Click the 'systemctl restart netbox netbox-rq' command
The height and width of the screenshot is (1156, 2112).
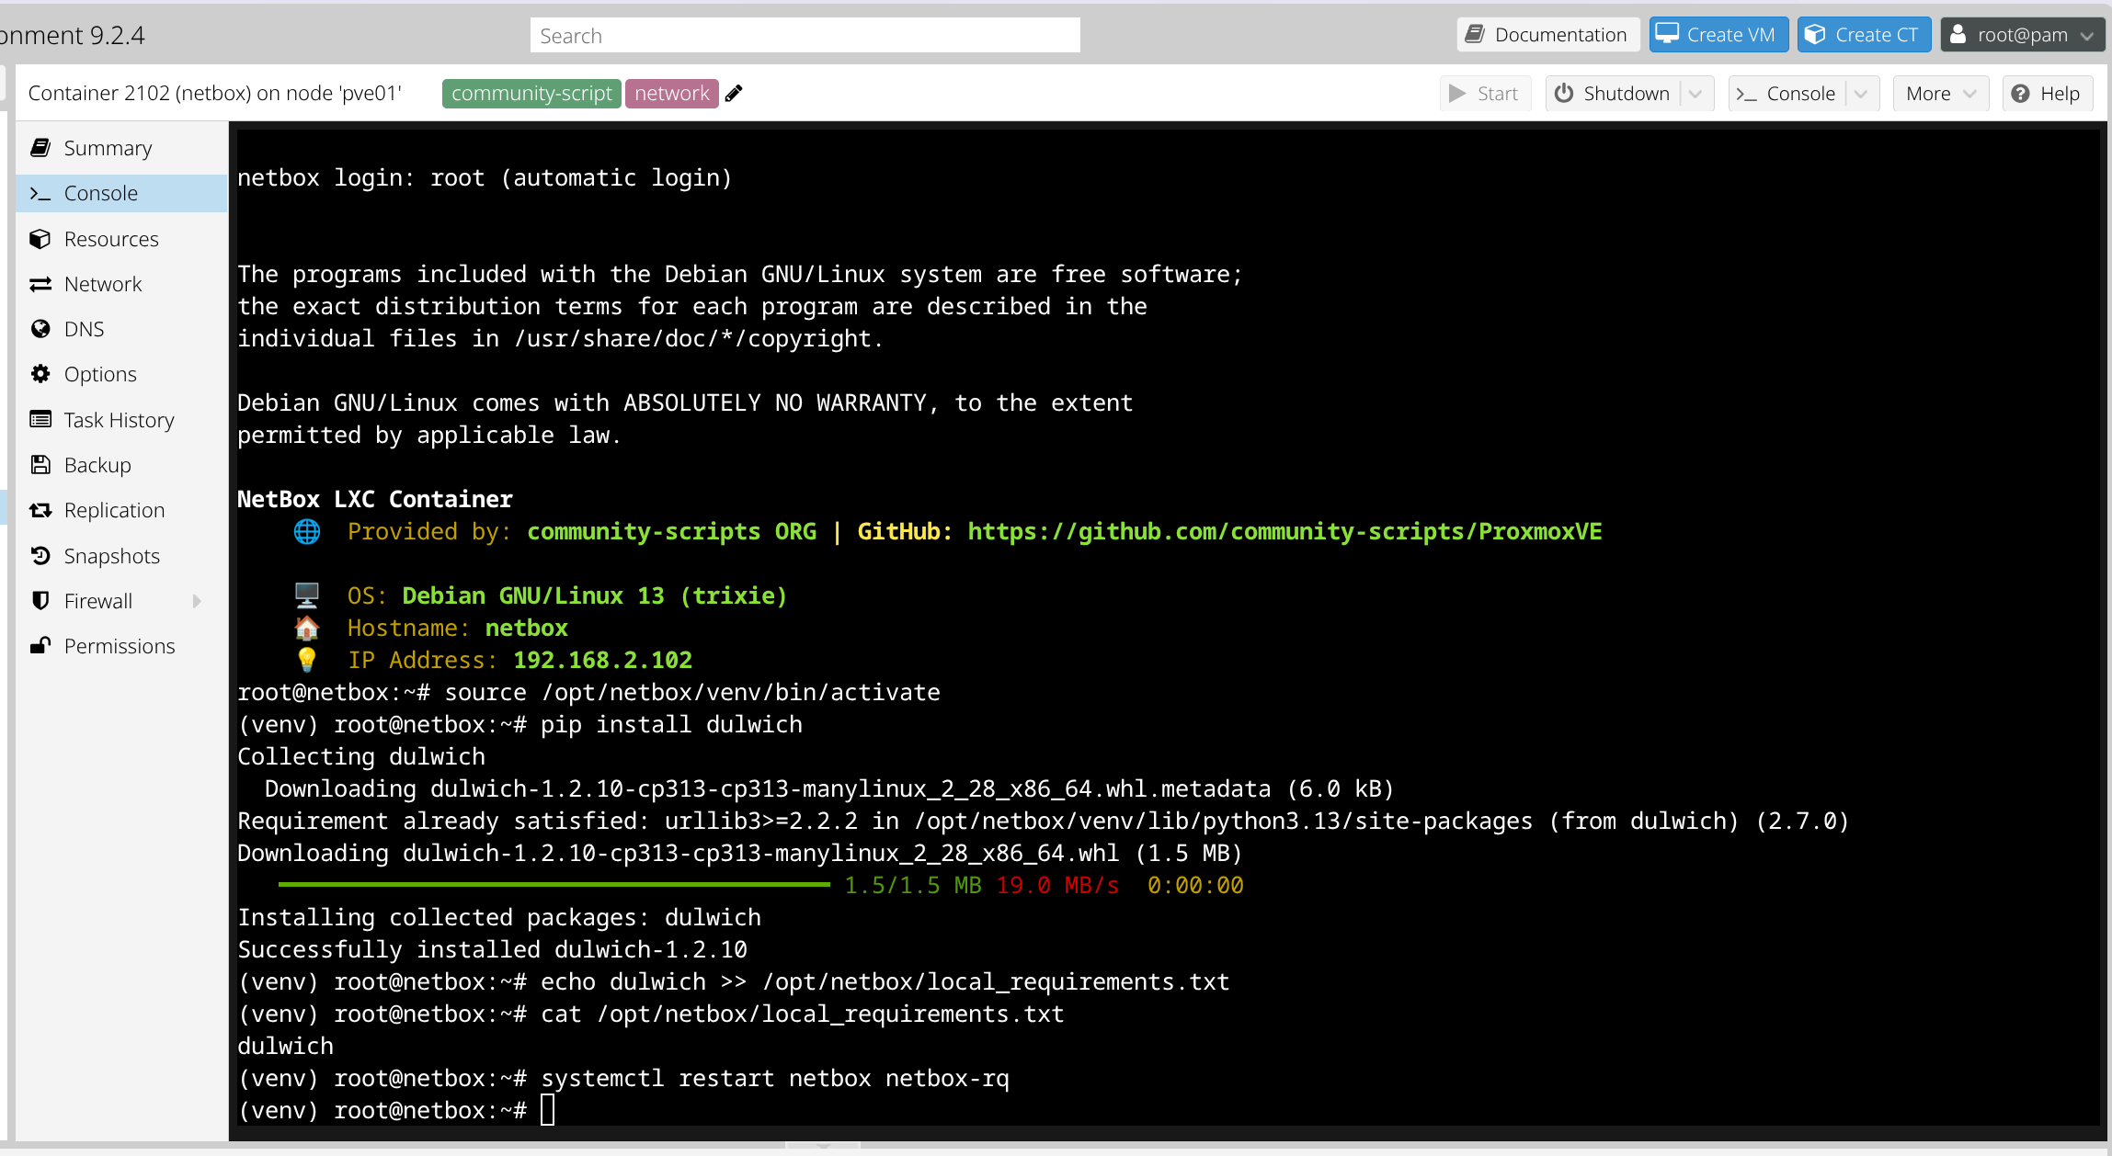pyautogui.click(x=774, y=1078)
